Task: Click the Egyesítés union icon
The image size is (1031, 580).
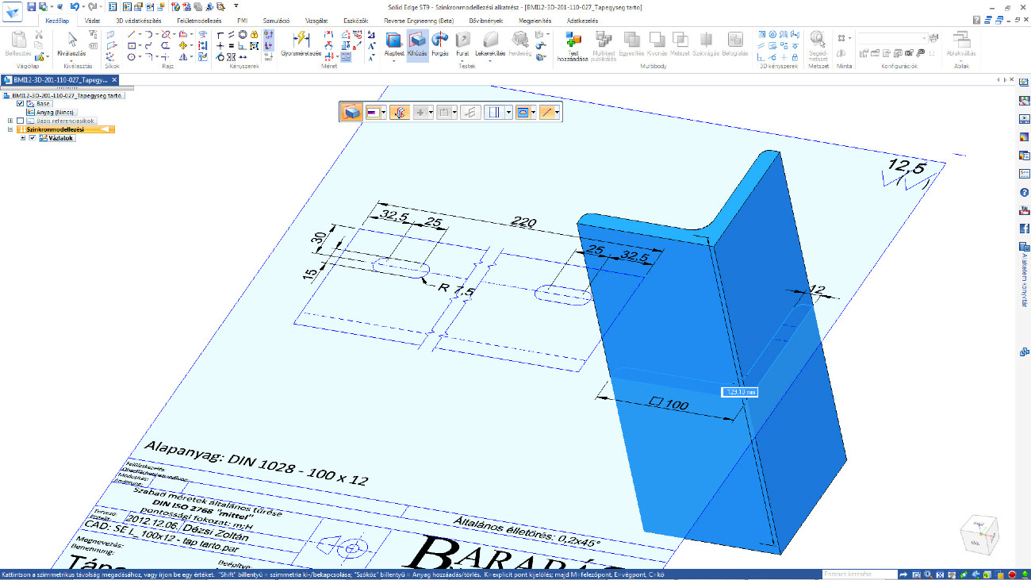Action: tap(631, 44)
